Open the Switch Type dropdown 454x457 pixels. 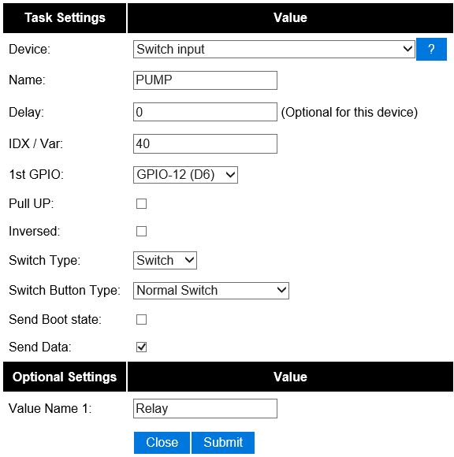pyautogui.click(x=165, y=260)
